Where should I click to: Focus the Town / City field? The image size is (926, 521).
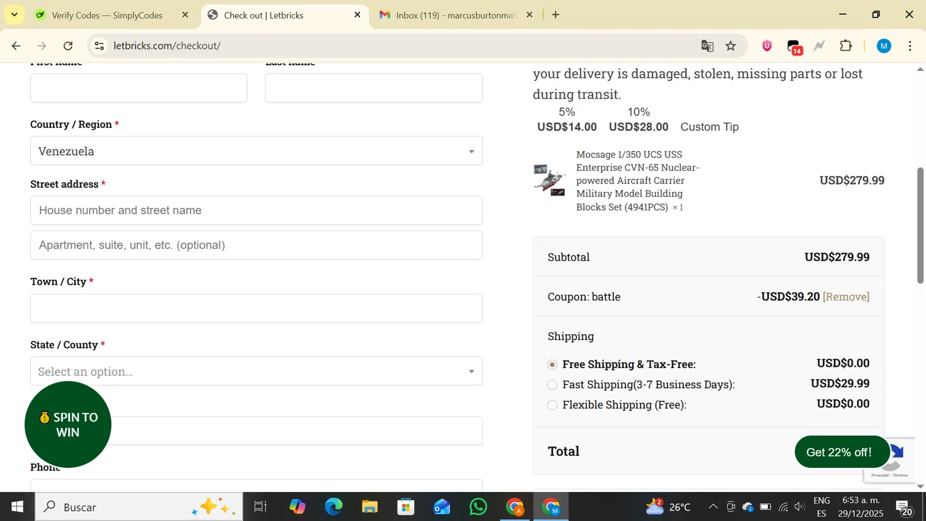[x=256, y=308]
